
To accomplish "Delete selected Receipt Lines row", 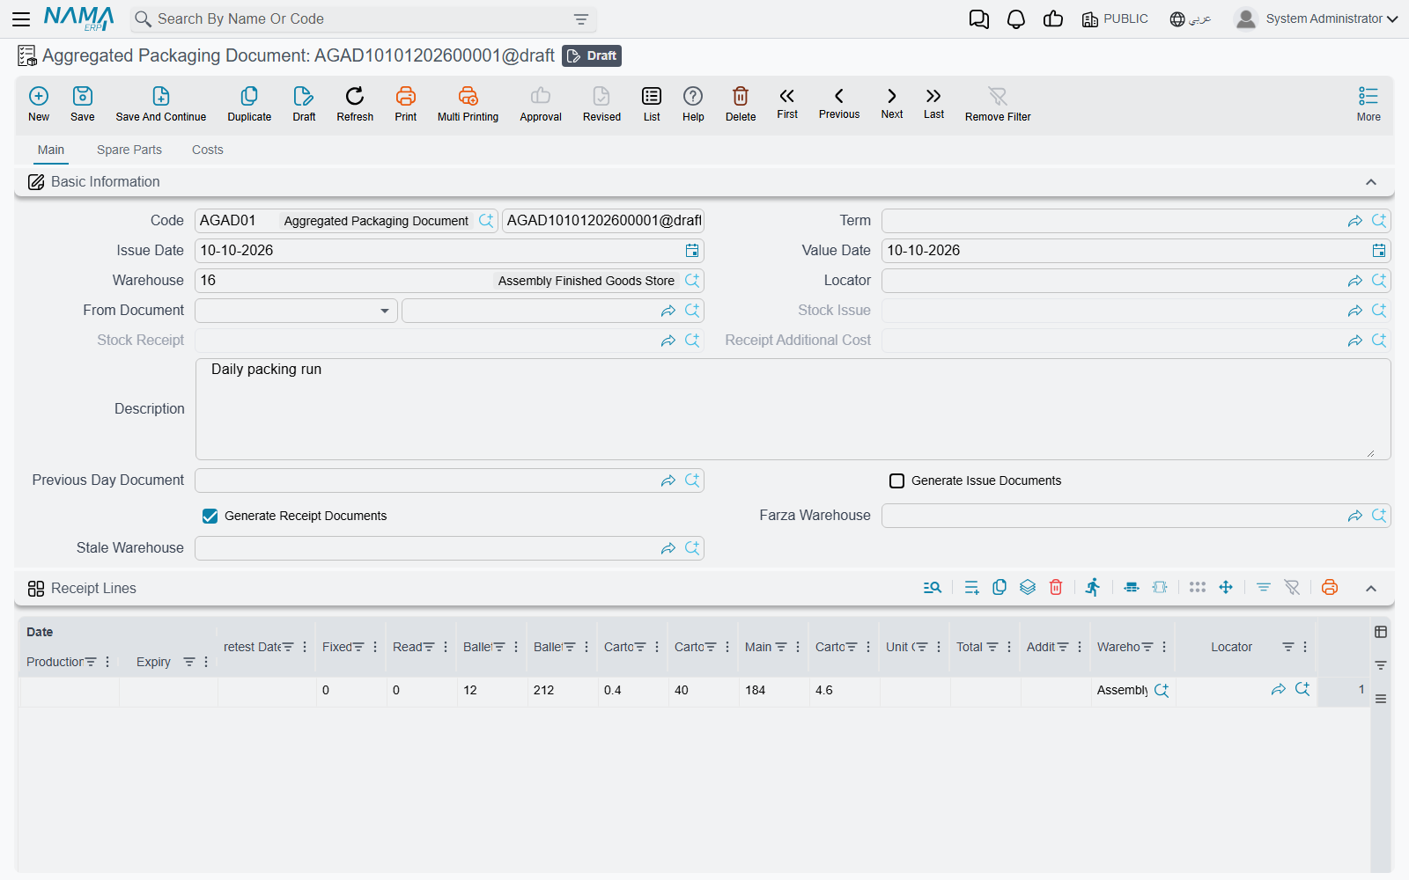I will 1056,587.
